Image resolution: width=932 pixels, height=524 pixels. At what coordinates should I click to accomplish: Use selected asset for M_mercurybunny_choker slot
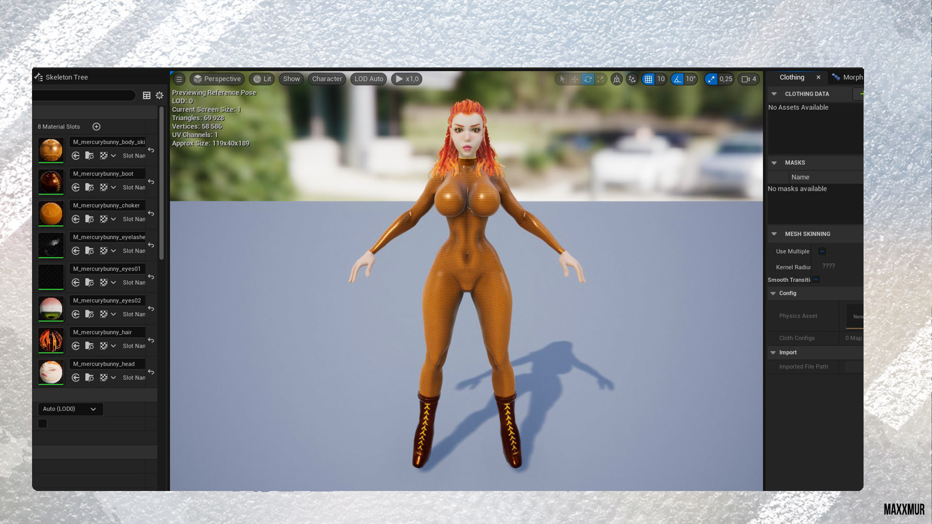tap(76, 219)
